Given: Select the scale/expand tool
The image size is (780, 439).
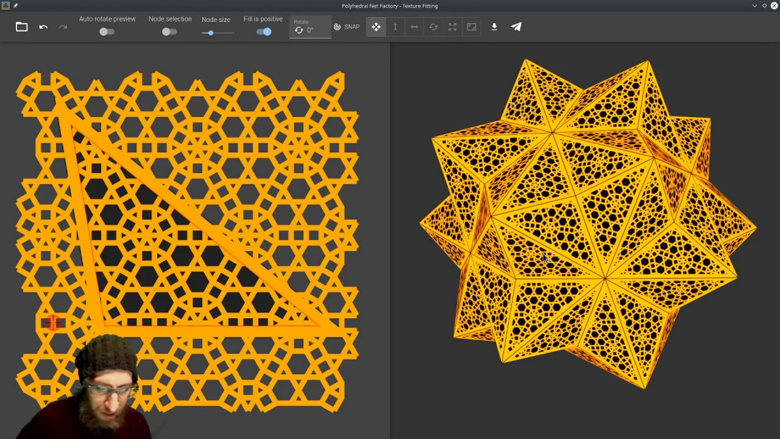Looking at the screenshot, I should (453, 27).
